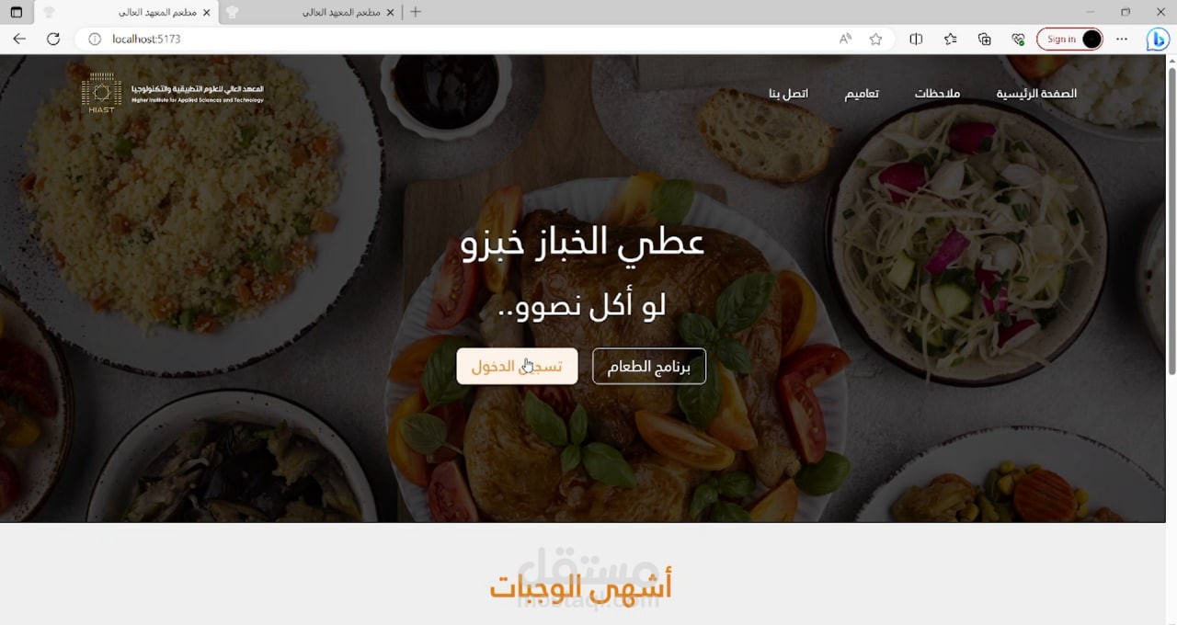Click the Read aloud icon in address bar

845,39
